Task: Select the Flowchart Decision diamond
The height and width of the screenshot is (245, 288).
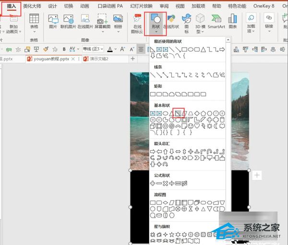Action: point(165,203)
